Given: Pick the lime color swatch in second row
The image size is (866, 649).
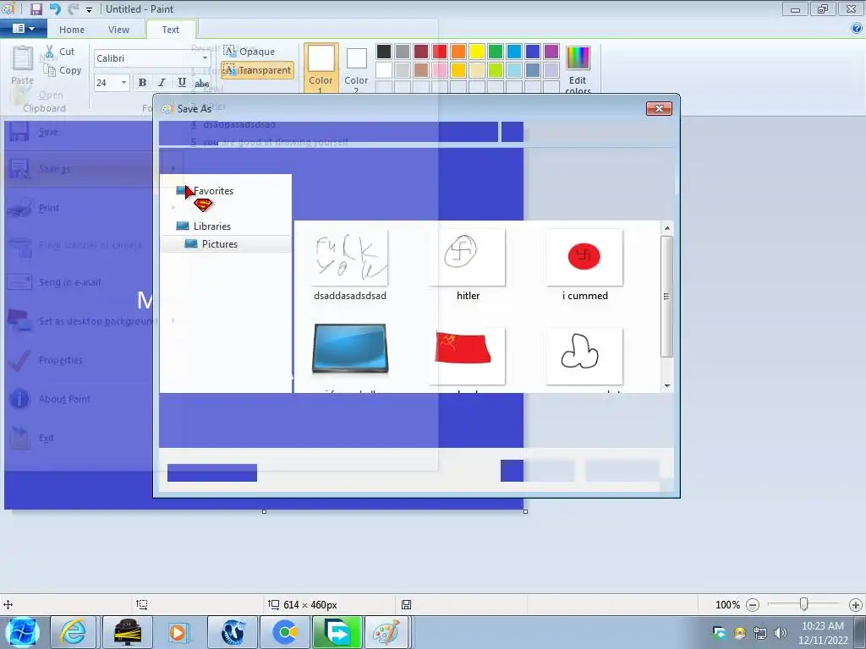Looking at the screenshot, I should 496,70.
